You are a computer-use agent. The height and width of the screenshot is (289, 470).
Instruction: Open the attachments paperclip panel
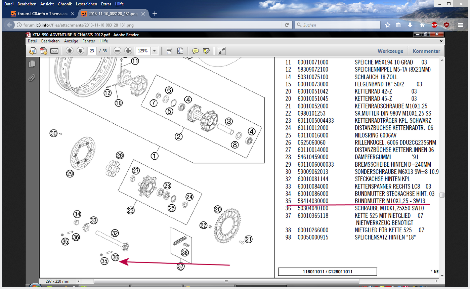32,78
